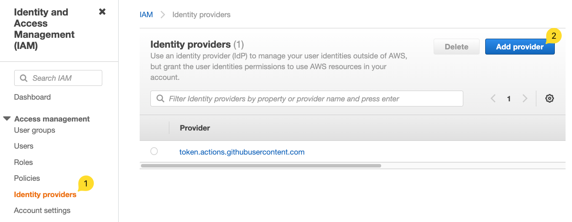
Task: Click the IAM breadcrumb link
Action: pos(146,15)
